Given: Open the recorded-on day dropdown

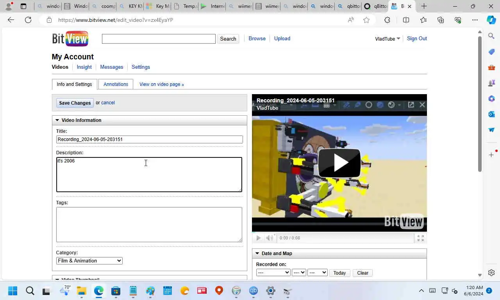Looking at the screenshot, I should 299,273.
